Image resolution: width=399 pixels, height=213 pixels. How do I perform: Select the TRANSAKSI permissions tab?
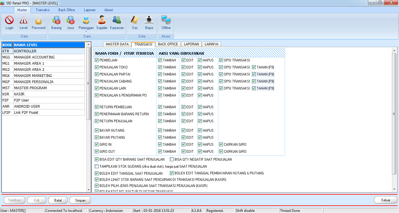[143, 44]
